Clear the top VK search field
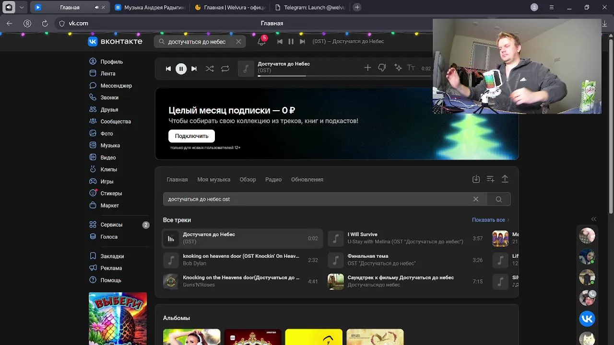The height and width of the screenshot is (345, 614). (238, 42)
